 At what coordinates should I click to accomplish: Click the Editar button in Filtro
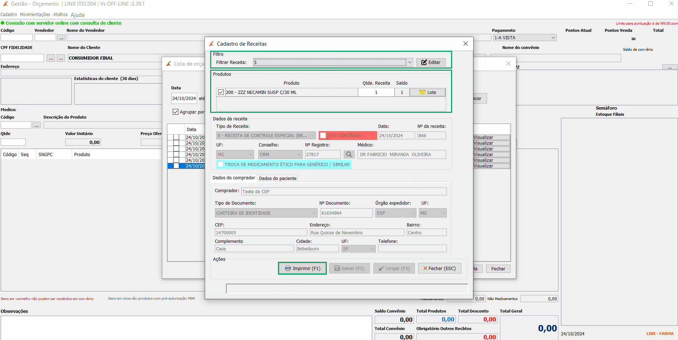point(431,62)
